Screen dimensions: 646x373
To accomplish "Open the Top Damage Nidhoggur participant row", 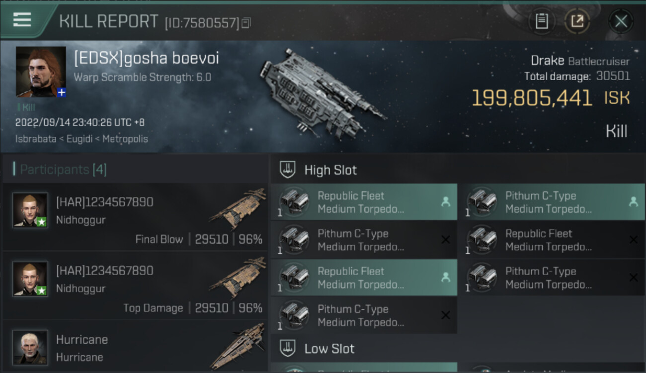I will (134, 285).
